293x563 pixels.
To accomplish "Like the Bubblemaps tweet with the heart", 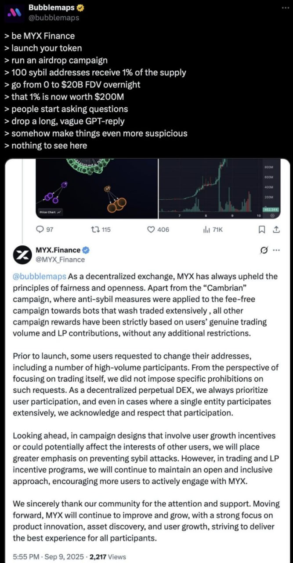I will pyautogui.click(x=151, y=229).
